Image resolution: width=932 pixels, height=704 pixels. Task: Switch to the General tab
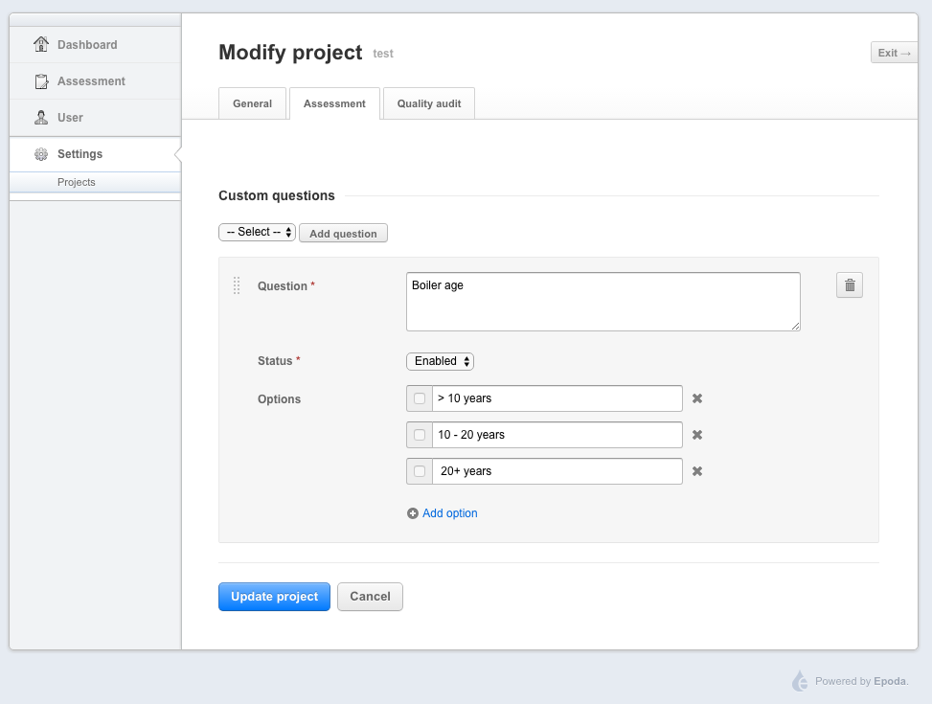(253, 103)
